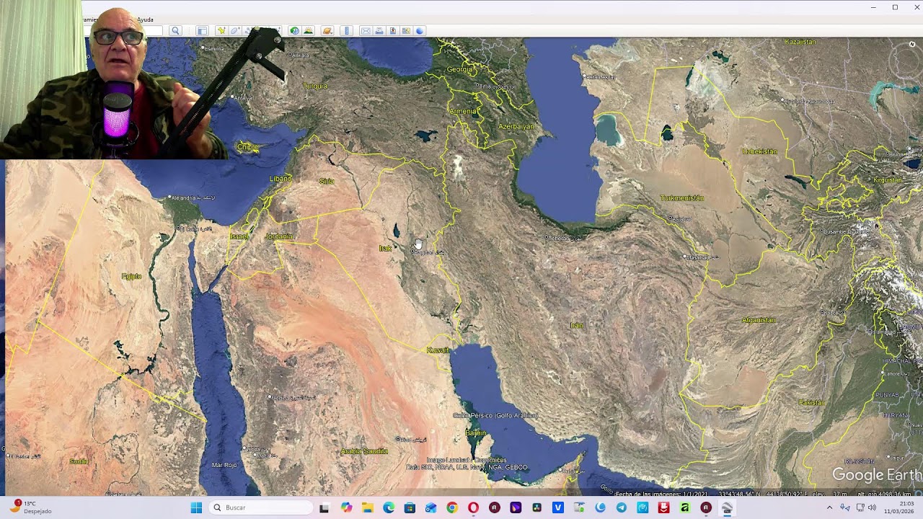Click the Uzbekistán map label
This screenshot has height=519, width=923.
click(760, 152)
